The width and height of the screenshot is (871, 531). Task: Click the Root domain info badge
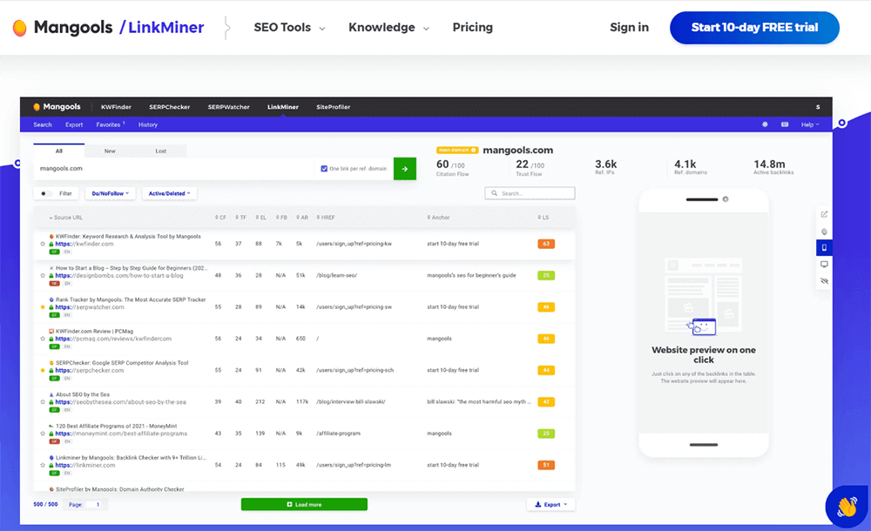457,150
